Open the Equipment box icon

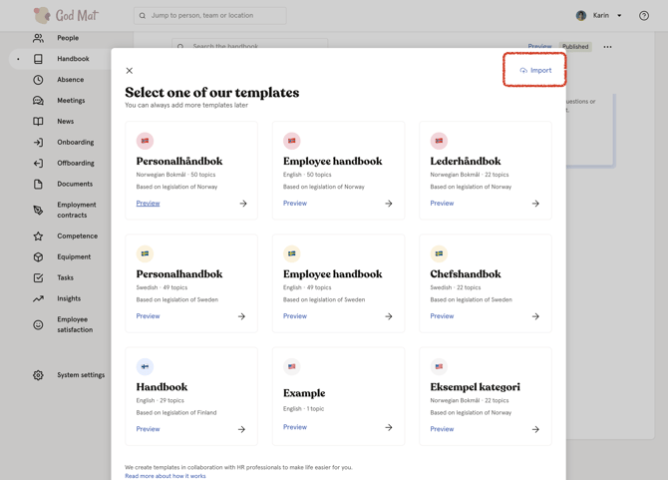click(x=38, y=257)
